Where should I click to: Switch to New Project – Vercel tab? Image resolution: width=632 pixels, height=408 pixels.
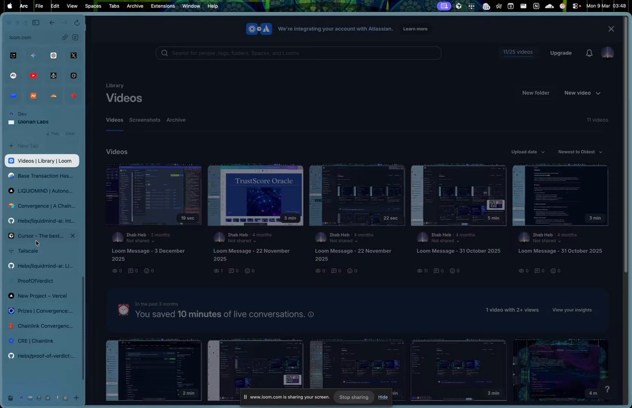tap(42, 296)
